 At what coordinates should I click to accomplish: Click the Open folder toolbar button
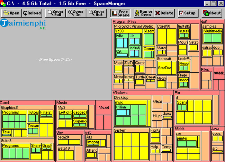click(x=11, y=13)
